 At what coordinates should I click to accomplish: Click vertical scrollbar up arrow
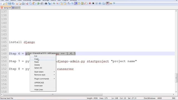176,11
